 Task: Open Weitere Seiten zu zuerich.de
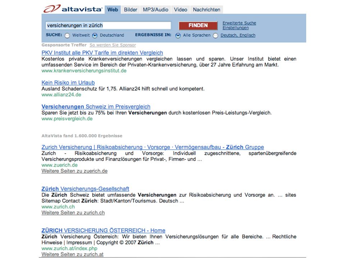pos(75,171)
